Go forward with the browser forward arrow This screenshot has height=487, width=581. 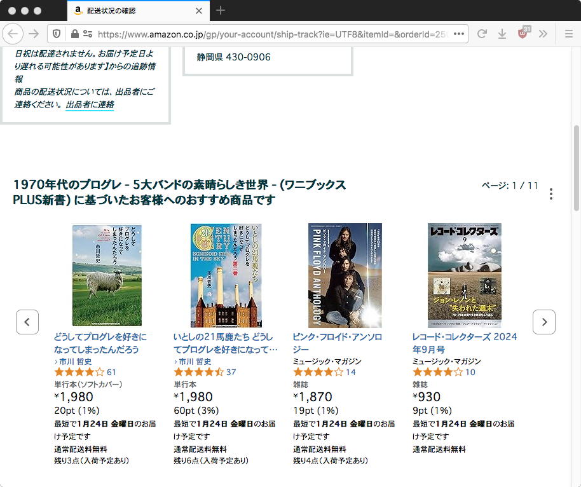pos(34,34)
